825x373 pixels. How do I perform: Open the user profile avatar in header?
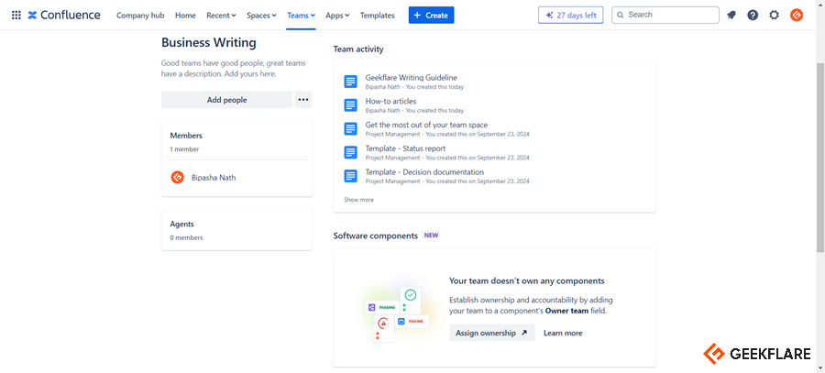(x=797, y=16)
